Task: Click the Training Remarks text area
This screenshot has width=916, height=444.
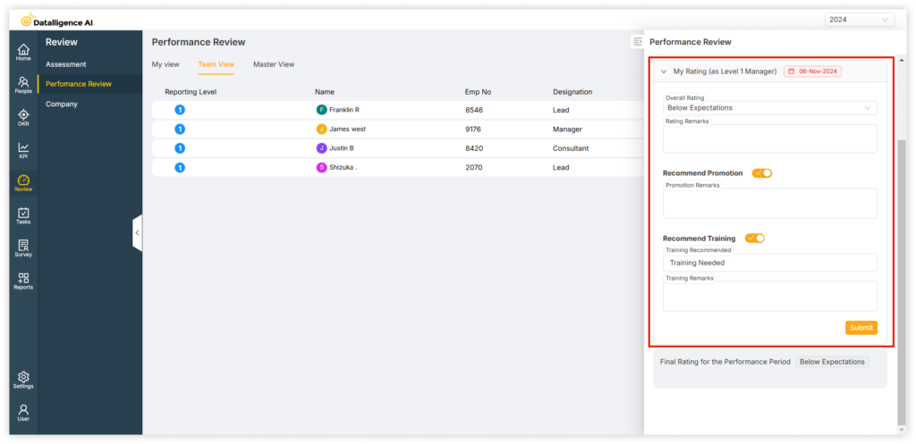Action: 770,297
